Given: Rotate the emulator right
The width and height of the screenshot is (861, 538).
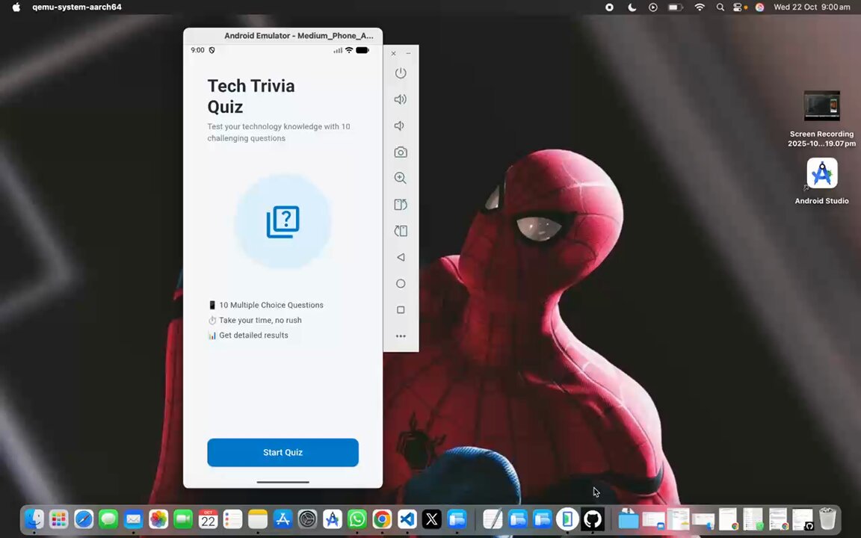Looking at the screenshot, I should click(x=401, y=231).
